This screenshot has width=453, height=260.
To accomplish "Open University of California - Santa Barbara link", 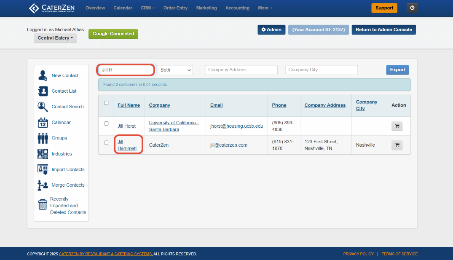I will click(x=174, y=126).
